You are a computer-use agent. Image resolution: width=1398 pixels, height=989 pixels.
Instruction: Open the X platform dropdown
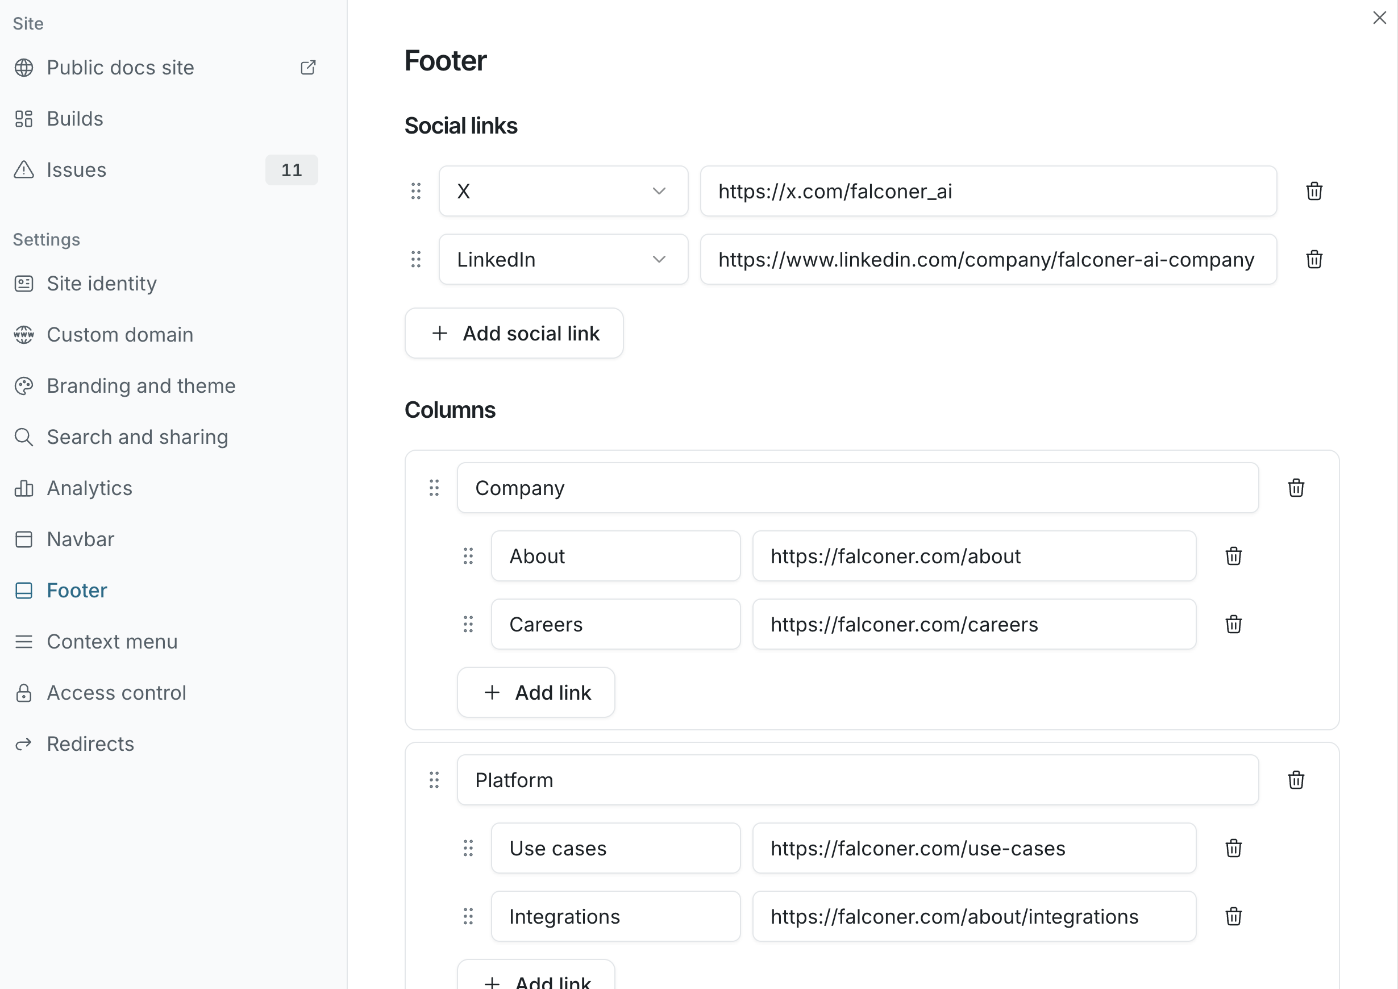click(564, 191)
